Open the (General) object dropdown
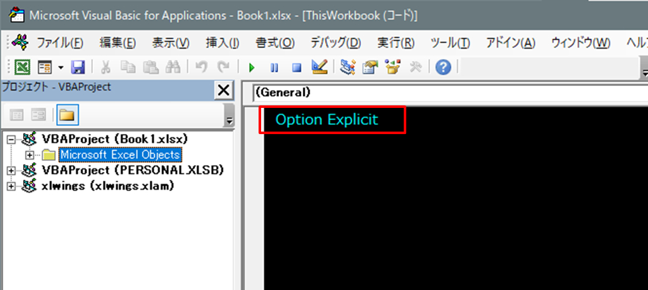 [450, 92]
